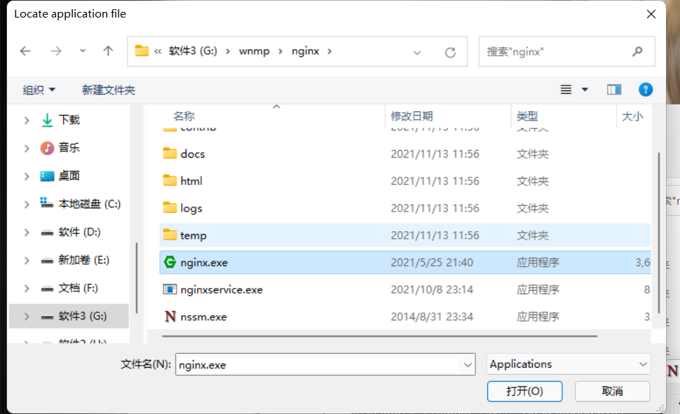Select 桌面 in navigation pane
This screenshot has width=680, height=414.
point(69,176)
